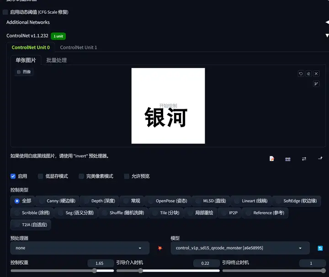Switch to ControlNet Unit 0 tab
The image size is (329, 277).
pos(31,48)
